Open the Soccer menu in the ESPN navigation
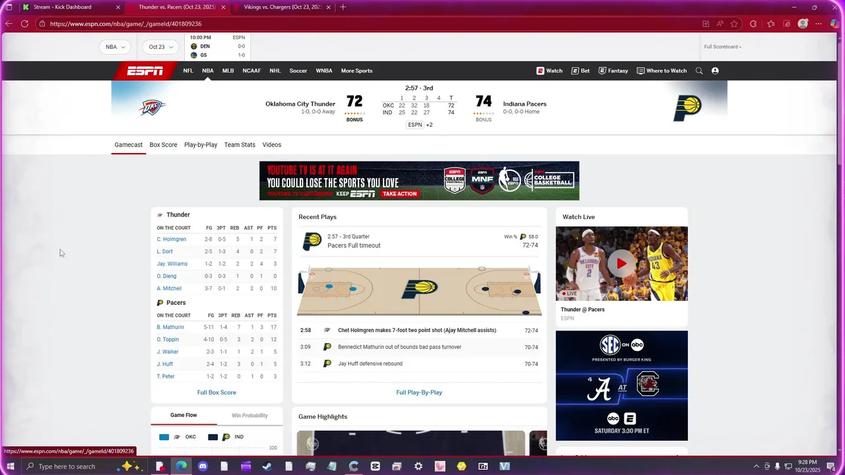 click(298, 71)
